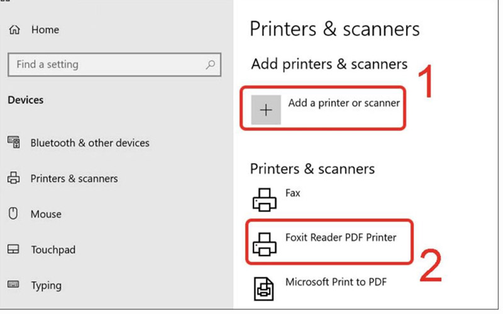Click the Foxit Reader printer icon
This screenshot has height=314, width=503.
[x=264, y=244]
